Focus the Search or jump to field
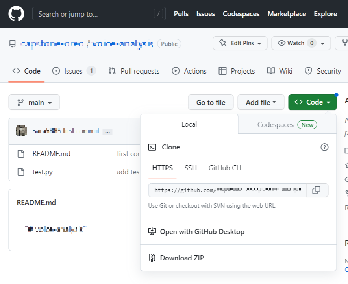This screenshot has width=348, height=284. [x=99, y=14]
